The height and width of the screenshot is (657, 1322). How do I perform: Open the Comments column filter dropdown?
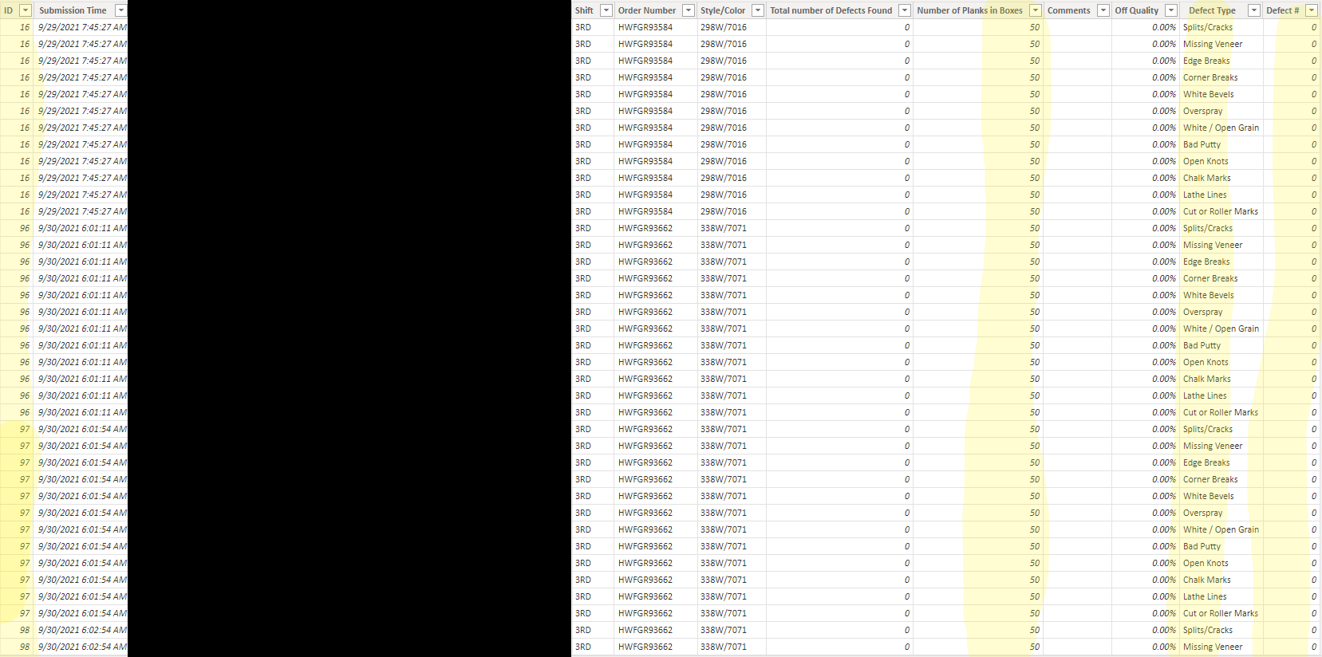tap(1103, 10)
